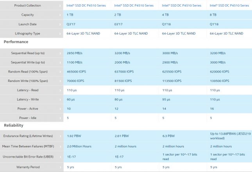Click the Power - Active value 10

tap(69, 109)
